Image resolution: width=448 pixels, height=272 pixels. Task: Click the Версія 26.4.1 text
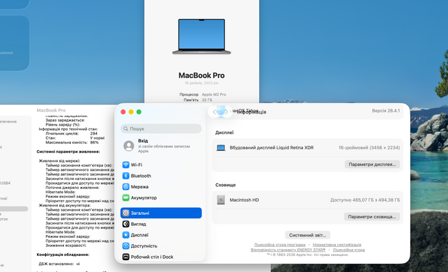pos(386,111)
